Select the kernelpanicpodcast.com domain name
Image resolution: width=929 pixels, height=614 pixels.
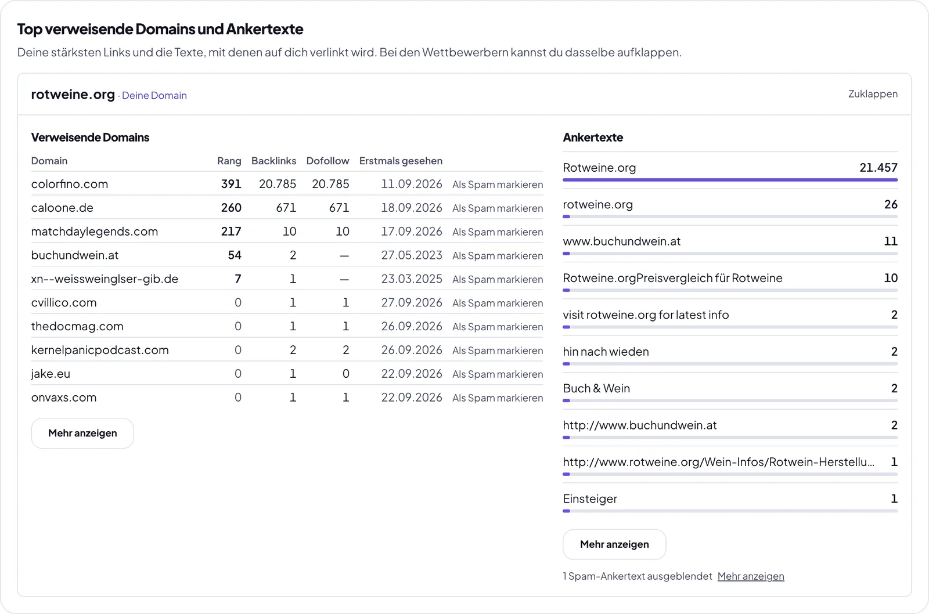(x=100, y=350)
